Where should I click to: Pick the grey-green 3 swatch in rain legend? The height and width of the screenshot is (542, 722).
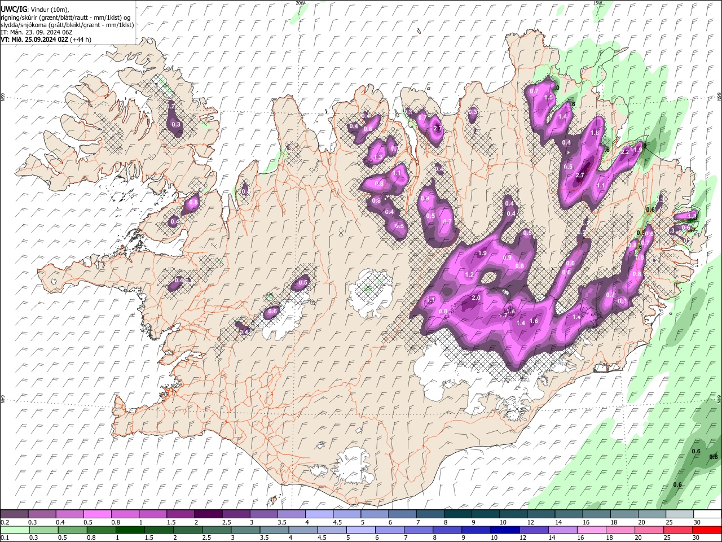(x=245, y=530)
